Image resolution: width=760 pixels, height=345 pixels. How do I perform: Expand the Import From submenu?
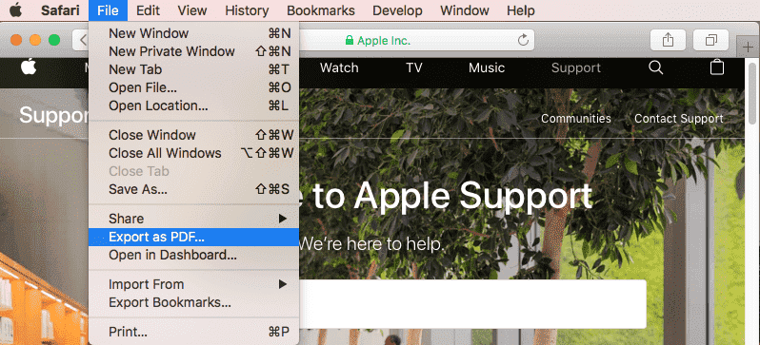(x=193, y=284)
